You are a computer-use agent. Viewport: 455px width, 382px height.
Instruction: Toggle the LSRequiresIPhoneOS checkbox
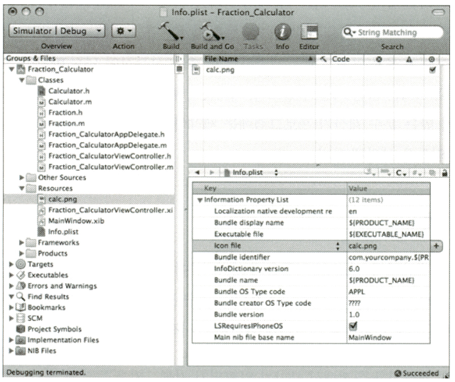tap(353, 325)
